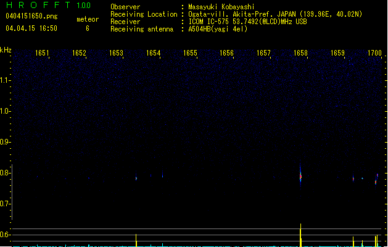Click the 1.1 kHz frequency label

point(5,80)
